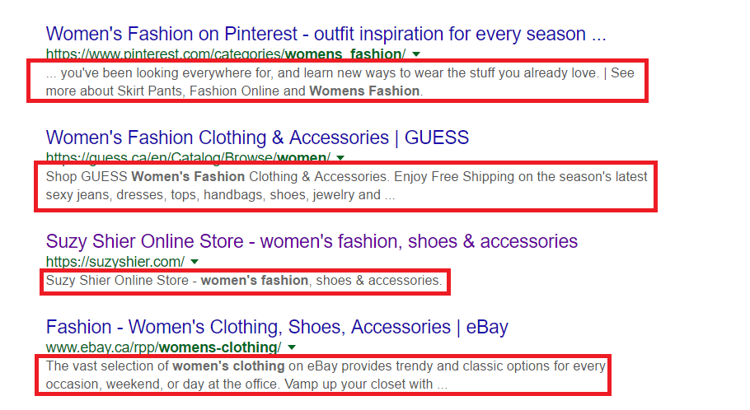The height and width of the screenshot is (410, 750).
Task: Click the Suzy Shier one-line description snippet
Action: click(244, 281)
